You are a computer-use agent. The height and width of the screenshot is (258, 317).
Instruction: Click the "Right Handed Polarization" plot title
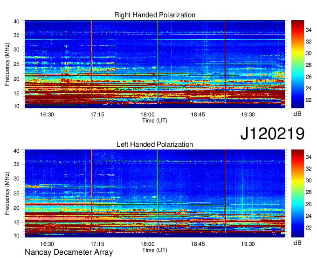click(155, 15)
